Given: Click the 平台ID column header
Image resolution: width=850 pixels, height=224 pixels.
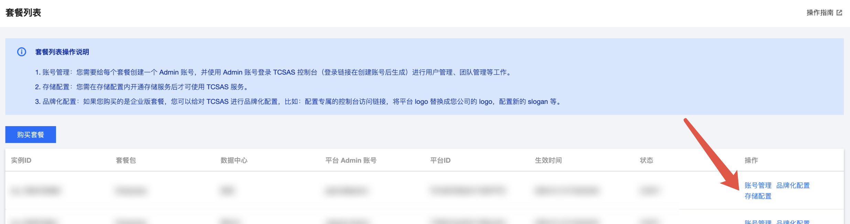Looking at the screenshot, I should [440, 160].
